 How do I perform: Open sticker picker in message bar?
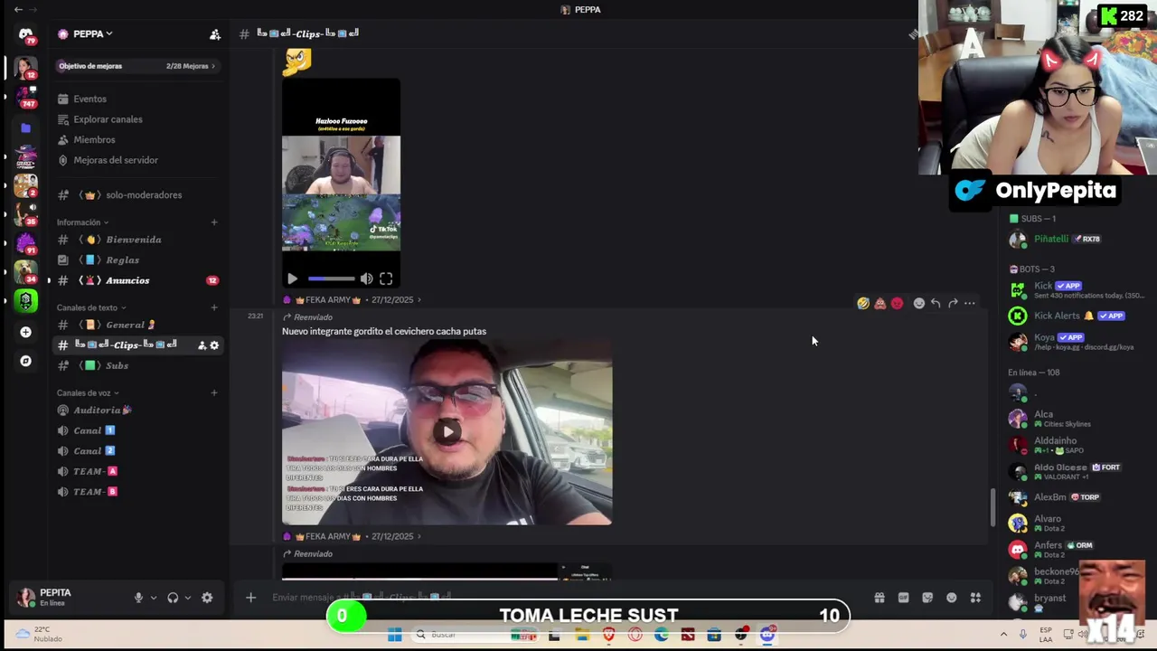click(x=927, y=598)
